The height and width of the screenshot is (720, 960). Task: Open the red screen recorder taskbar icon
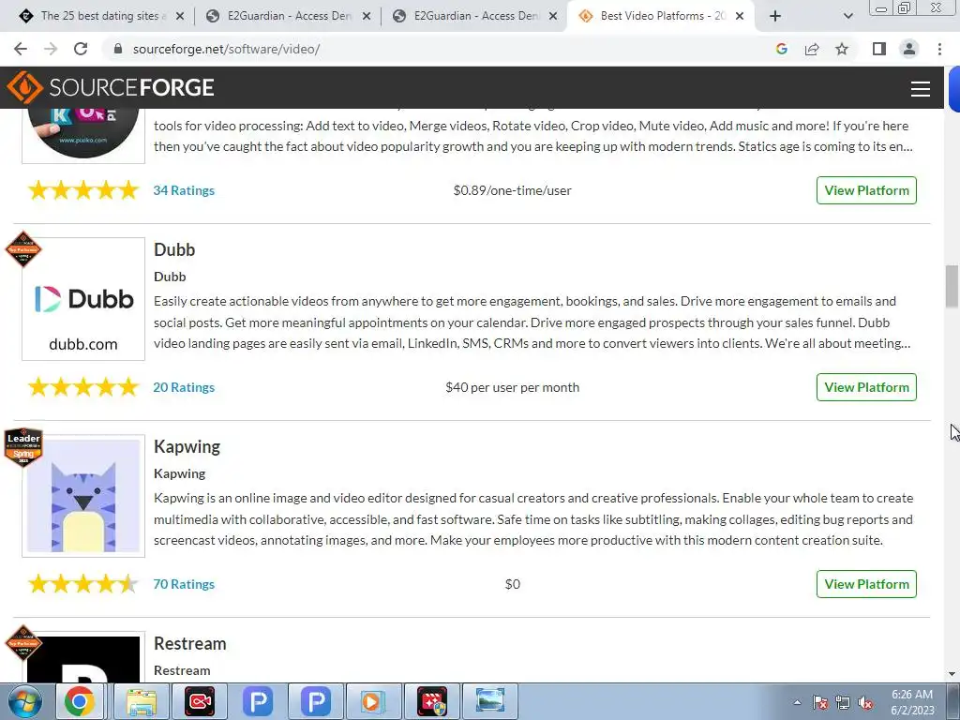click(200, 701)
